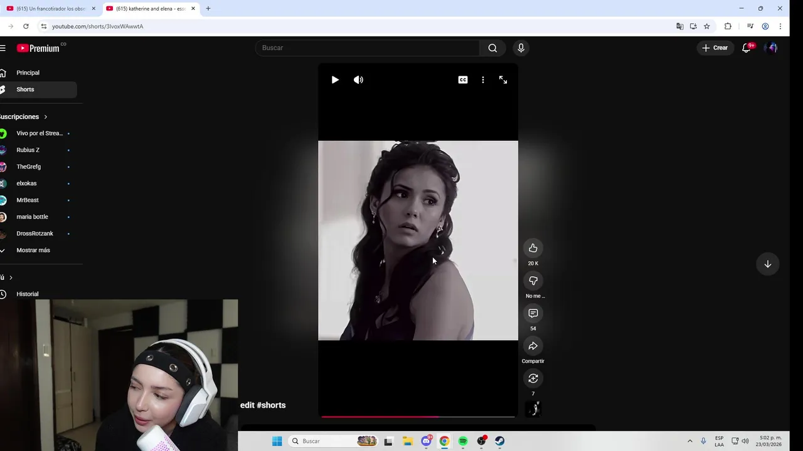
Task: Expand the Short to fullscreen
Action: point(503,80)
